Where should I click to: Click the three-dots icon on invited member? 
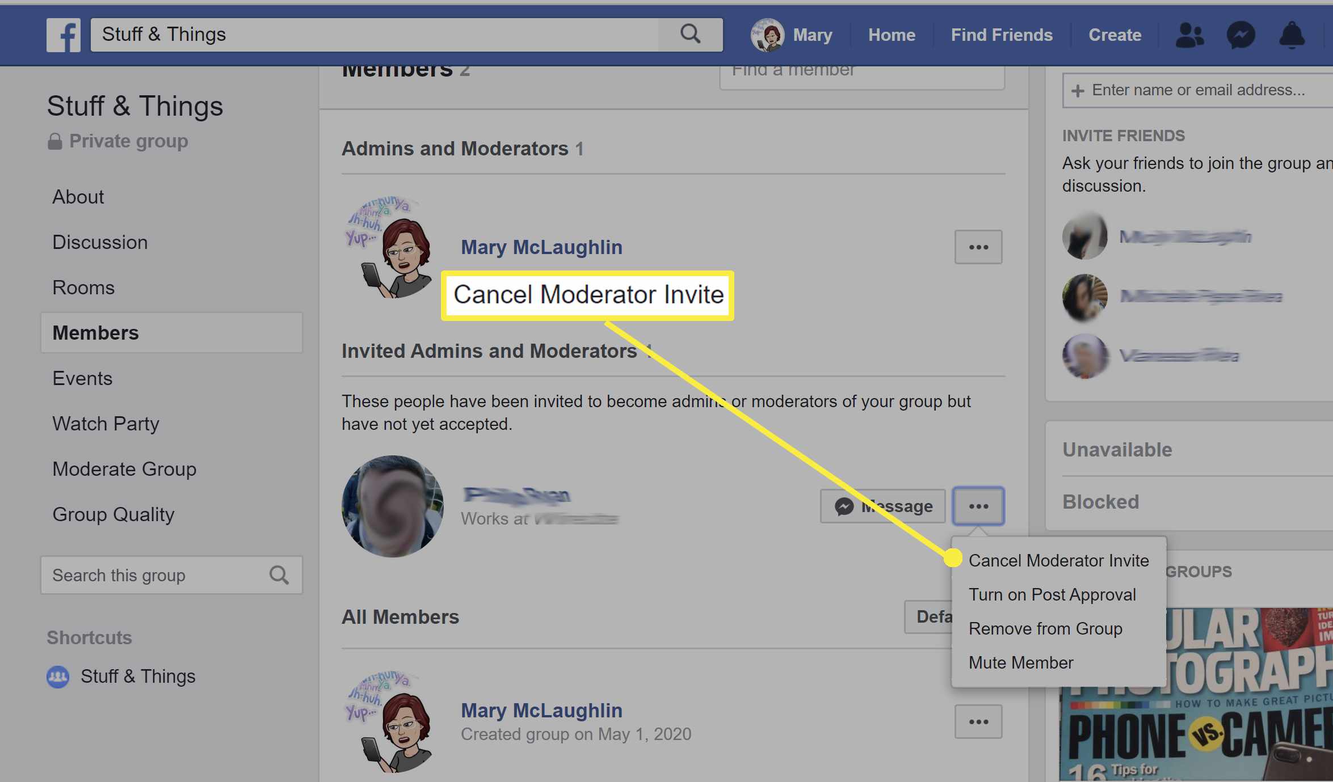point(978,505)
